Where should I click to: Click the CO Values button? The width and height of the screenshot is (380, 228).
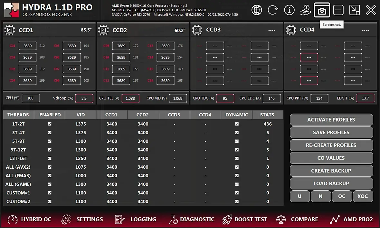pyautogui.click(x=331, y=158)
